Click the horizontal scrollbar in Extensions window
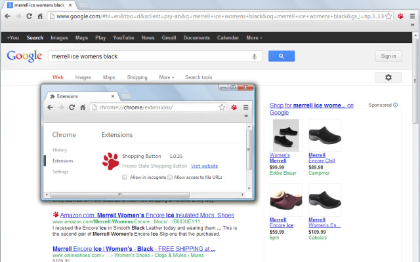This screenshot has height=262, width=420. 119,195
